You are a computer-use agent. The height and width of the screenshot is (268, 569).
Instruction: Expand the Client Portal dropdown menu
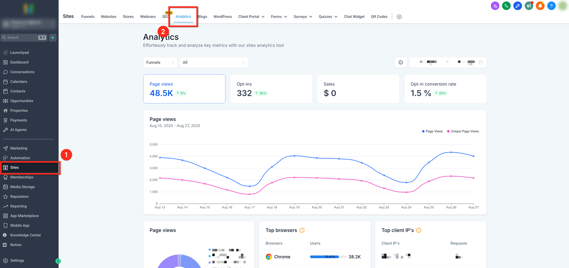(x=251, y=17)
